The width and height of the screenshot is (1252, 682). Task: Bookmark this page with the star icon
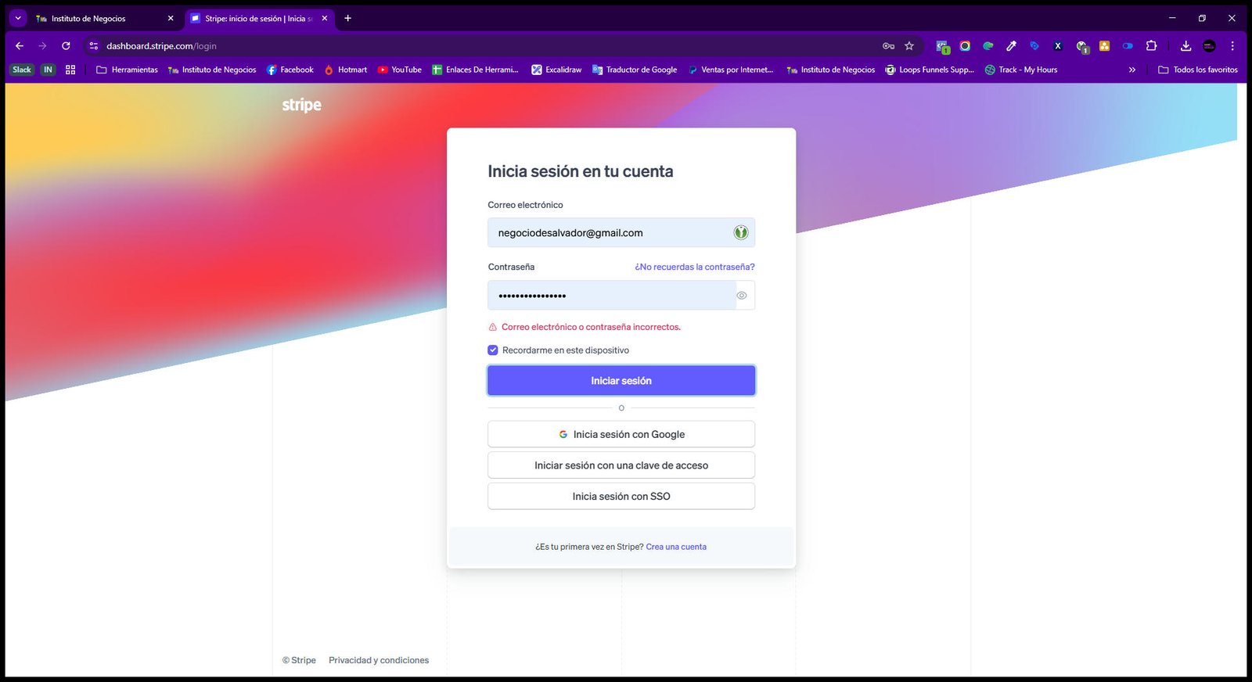click(x=909, y=46)
